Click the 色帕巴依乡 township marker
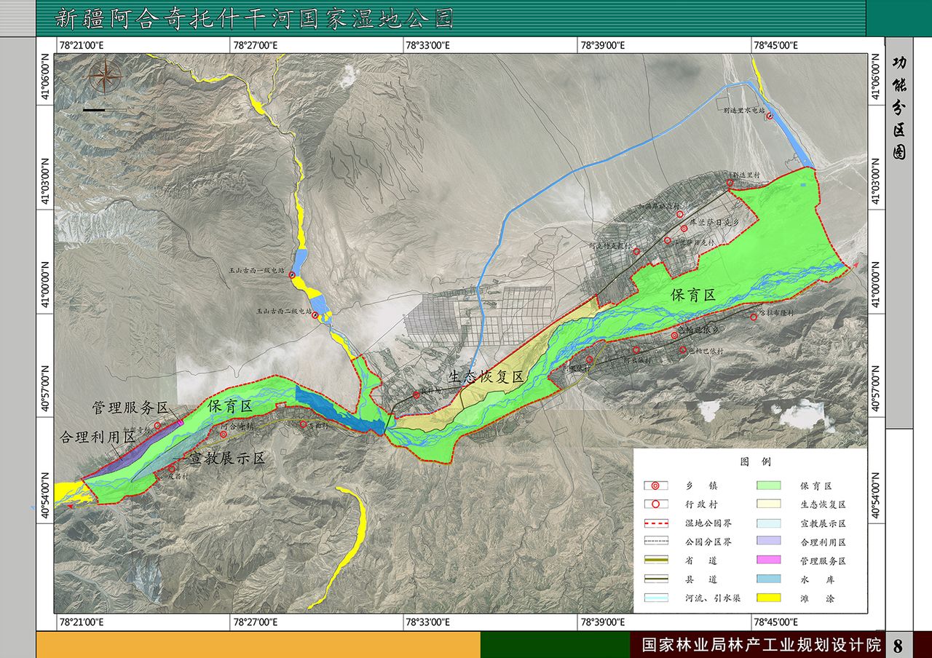The image size is (932, 658). [x=675, y=335]
